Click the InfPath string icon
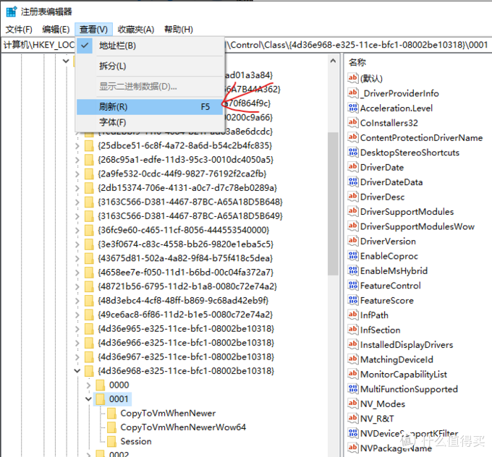 pyautogui.click(x=352, y=315)
